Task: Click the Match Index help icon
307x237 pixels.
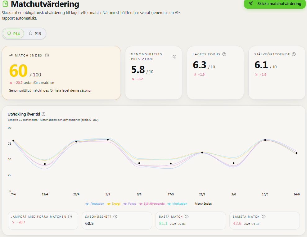Action: click(x=47, y=55)
